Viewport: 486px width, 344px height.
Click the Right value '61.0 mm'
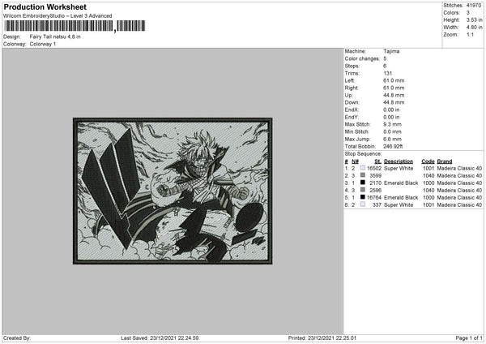[x=394, y=88]
